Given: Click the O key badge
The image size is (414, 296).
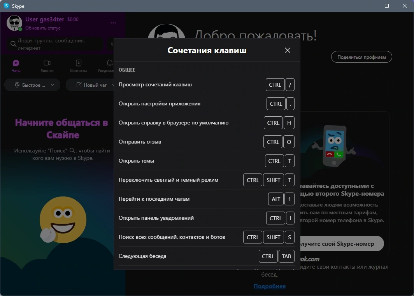Looking at the screenshot, I should coord(289,142).
